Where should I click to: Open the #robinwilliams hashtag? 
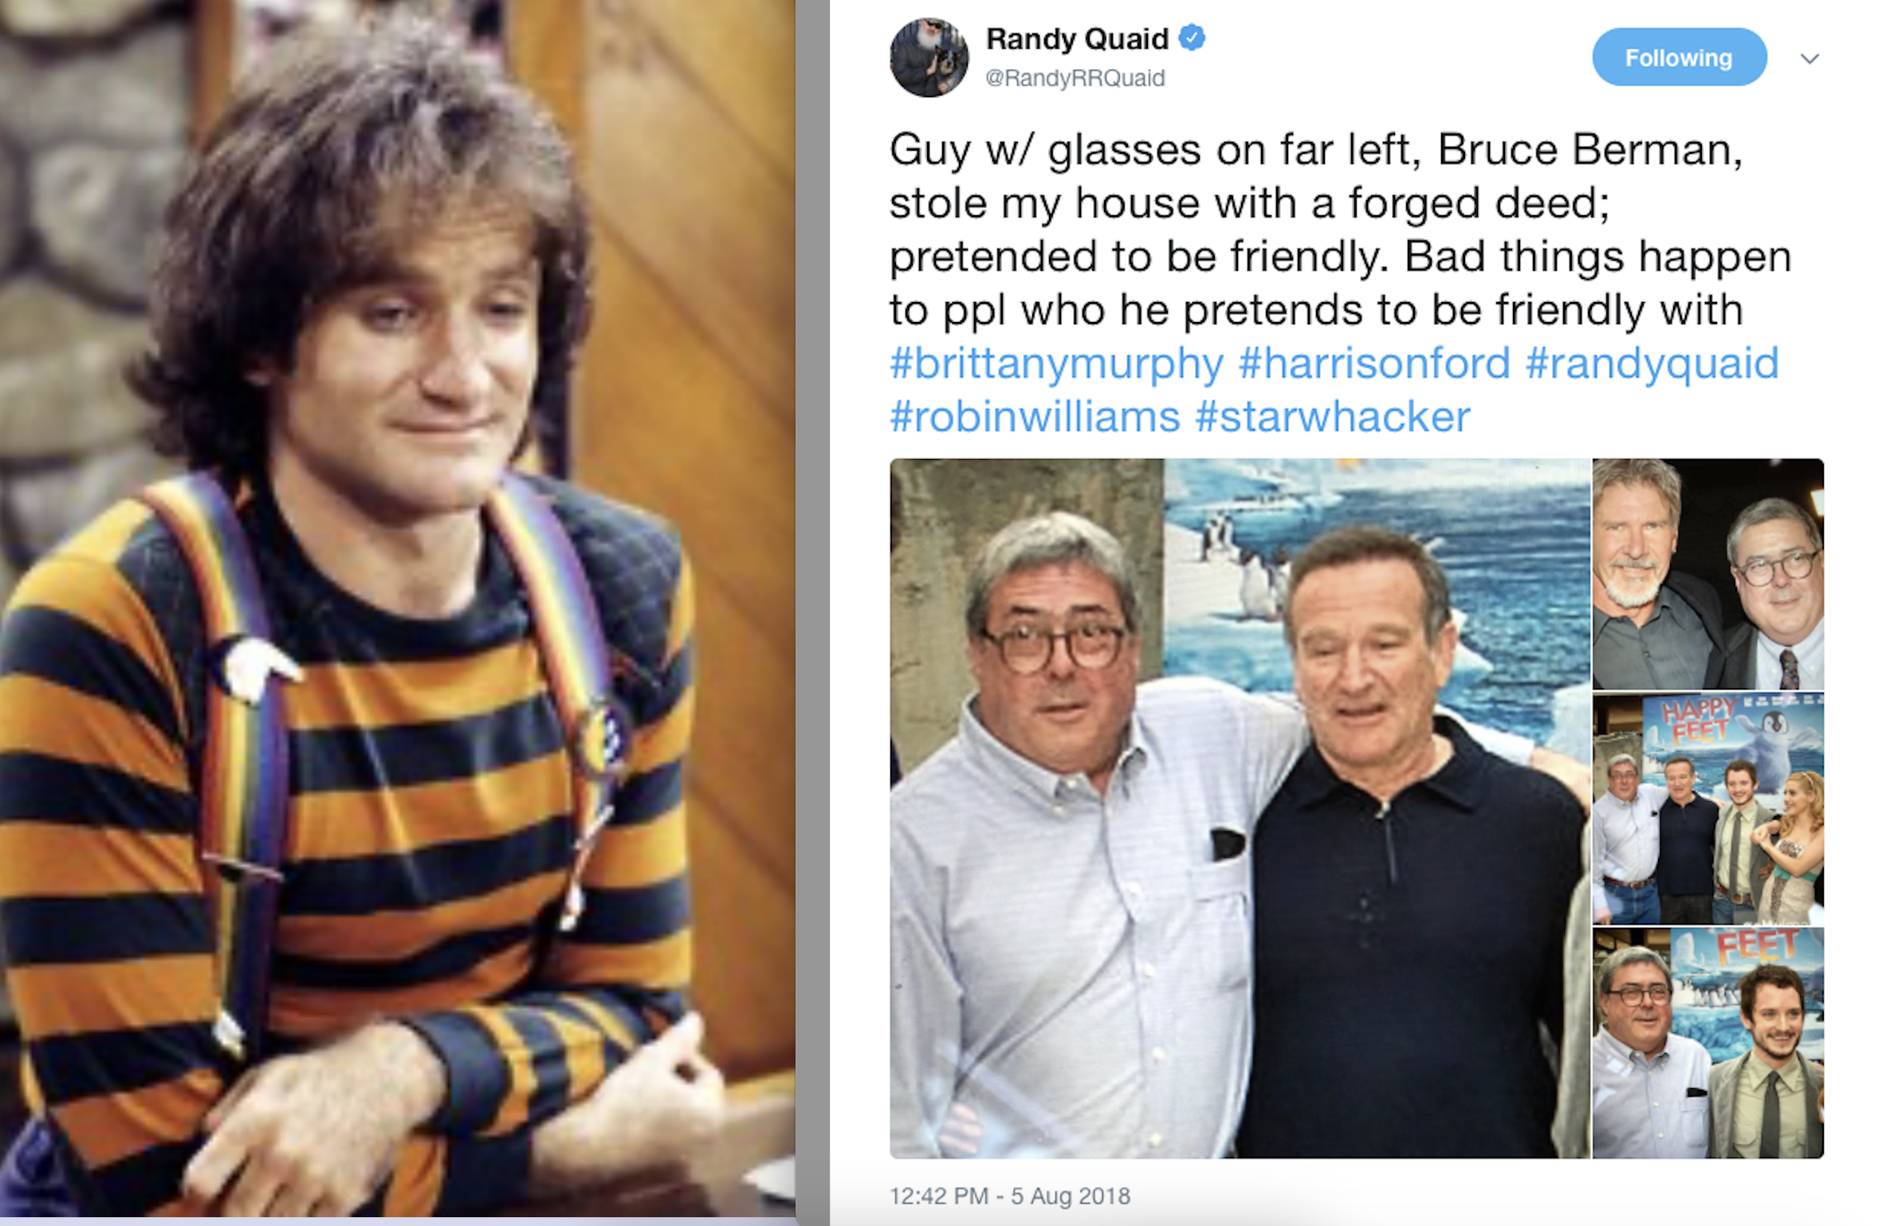1035,416
